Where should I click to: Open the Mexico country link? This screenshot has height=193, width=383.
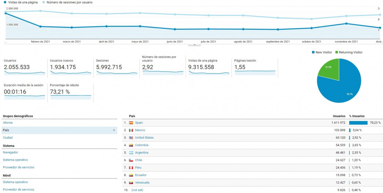pos(140,130)
